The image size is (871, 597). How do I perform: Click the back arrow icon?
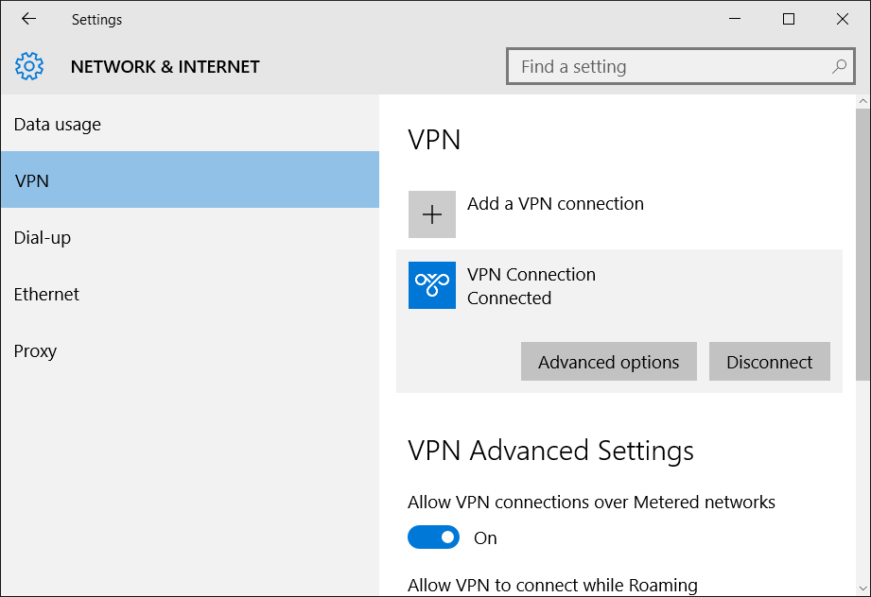[29, 19]
